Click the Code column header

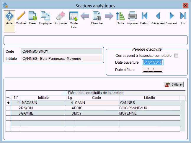97,98
